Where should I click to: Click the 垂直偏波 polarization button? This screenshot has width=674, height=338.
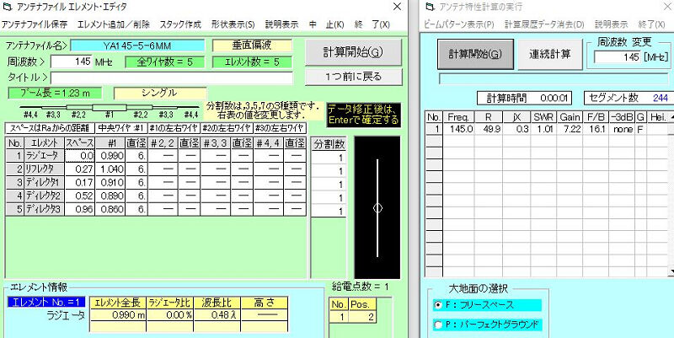pyautogui.click(x=252, y=46)
